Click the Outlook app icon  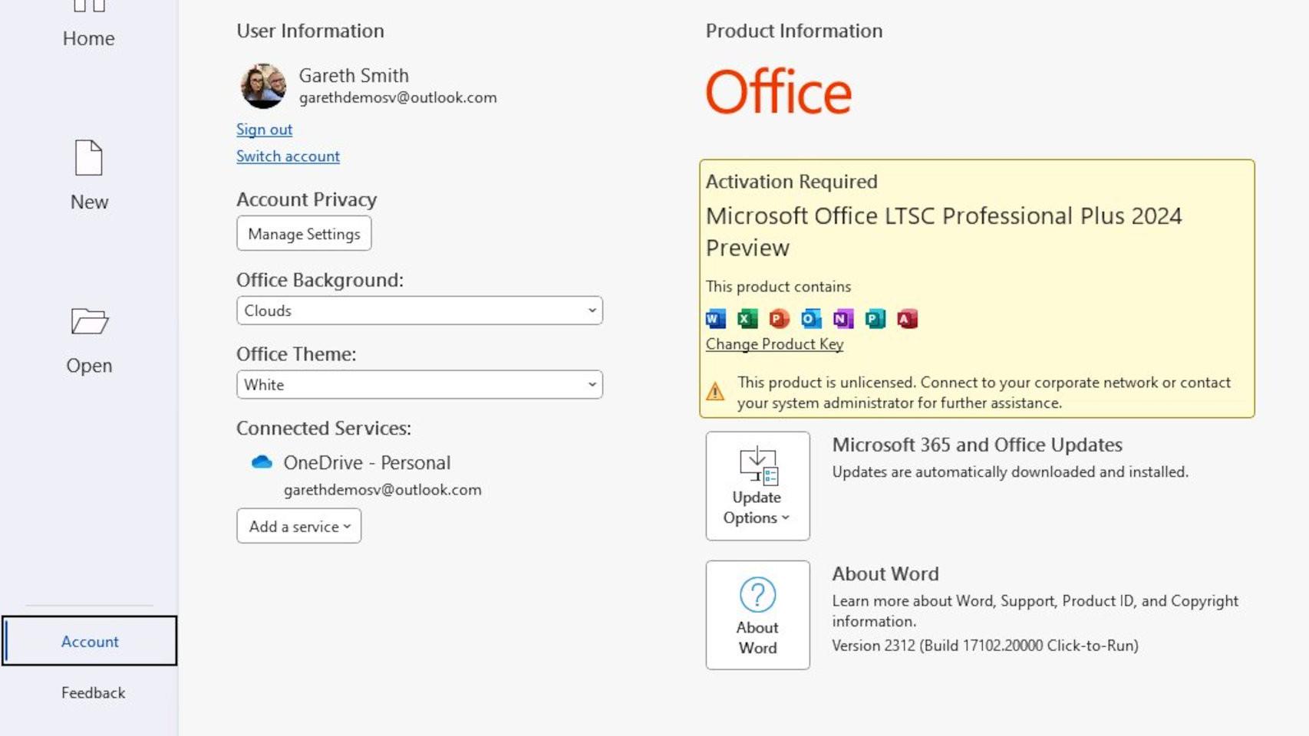811,318
